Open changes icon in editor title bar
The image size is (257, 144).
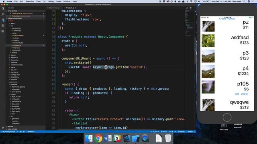coord(187,8)
